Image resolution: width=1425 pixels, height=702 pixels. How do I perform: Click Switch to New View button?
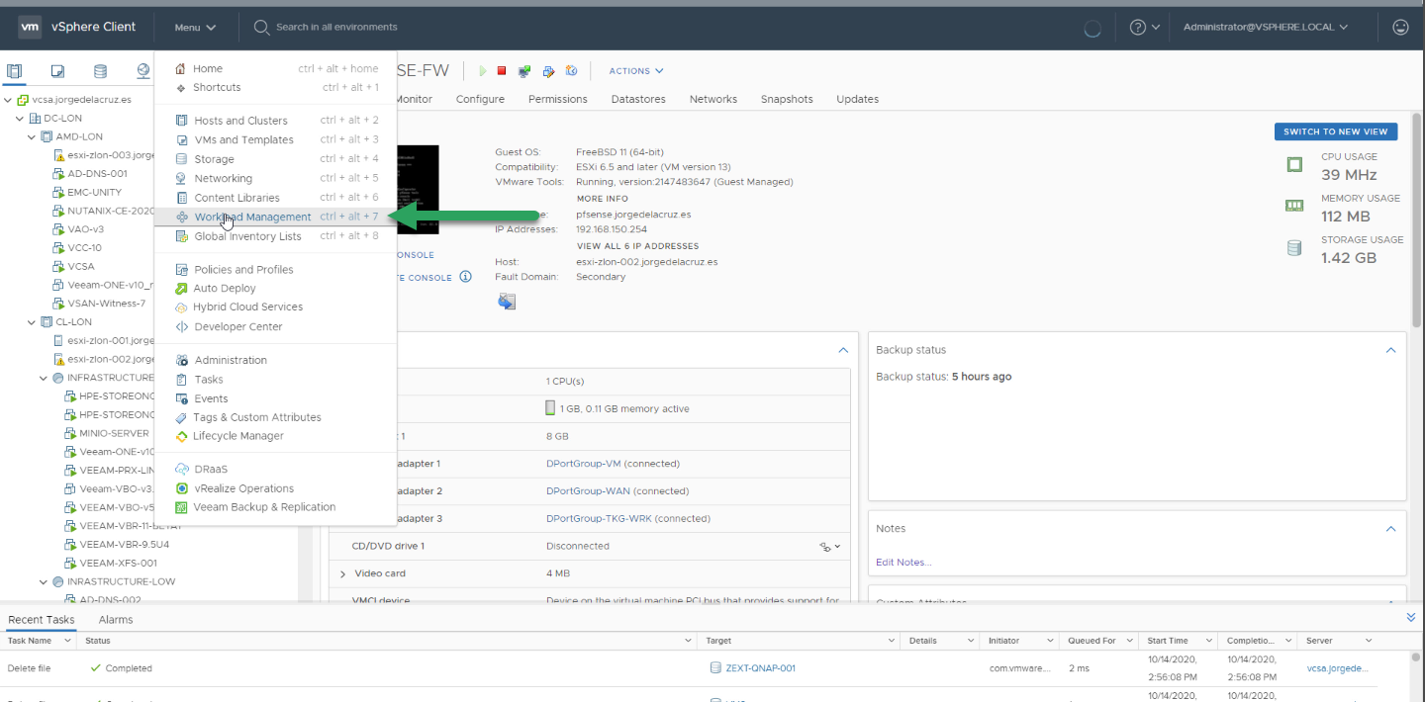click(1336, 132)
